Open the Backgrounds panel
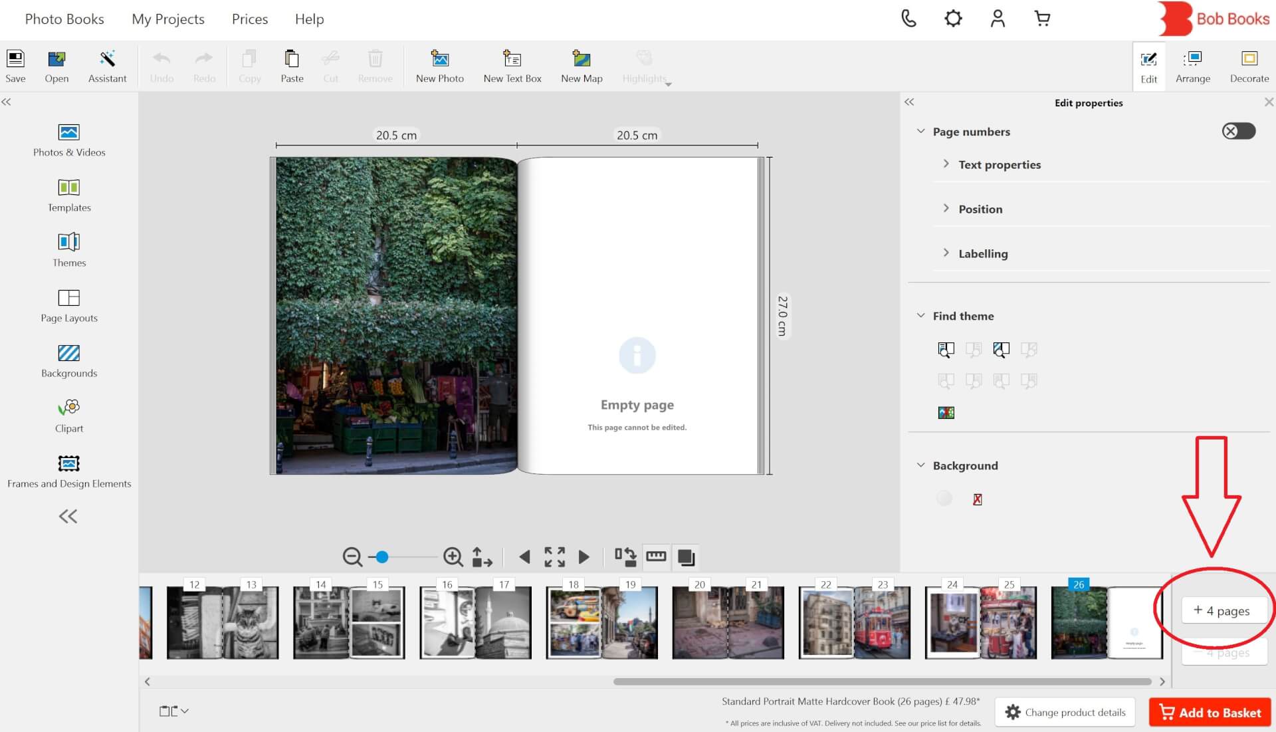Image resolution: width=1276 pixels, height=732 pixels. [x=69, y=361]
